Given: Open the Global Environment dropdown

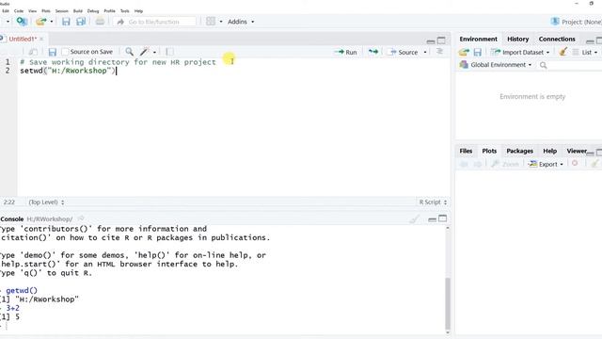Looking at the screenshot, I should (496, 65).
